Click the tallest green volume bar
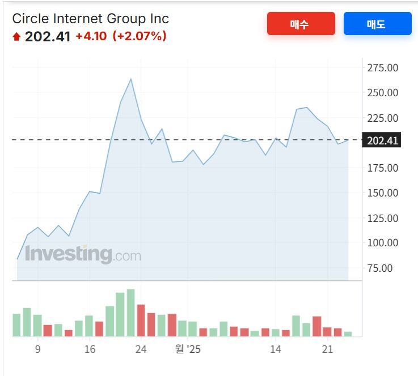Image resolution: width=418 pixels, height=376 pixels. click(x=131, y=313)
